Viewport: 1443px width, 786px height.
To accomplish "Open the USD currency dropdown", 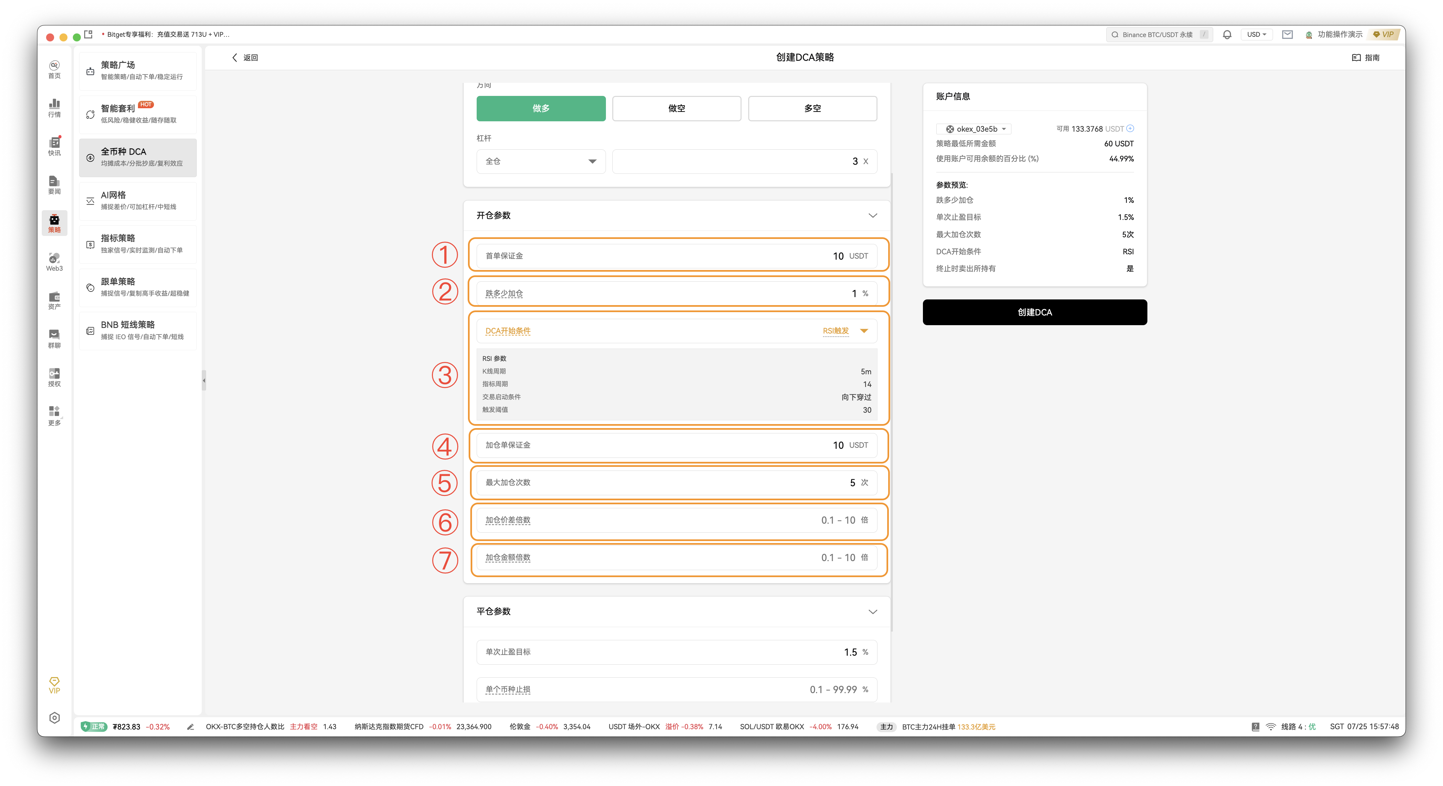I will coord(1257,35).
